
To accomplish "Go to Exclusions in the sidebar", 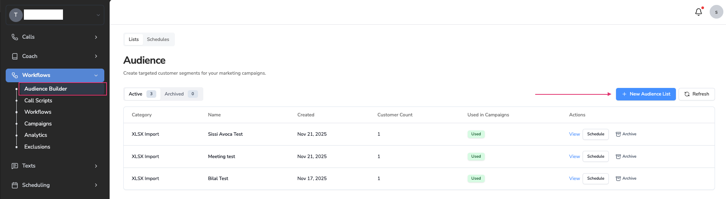I will click(37, 147).
